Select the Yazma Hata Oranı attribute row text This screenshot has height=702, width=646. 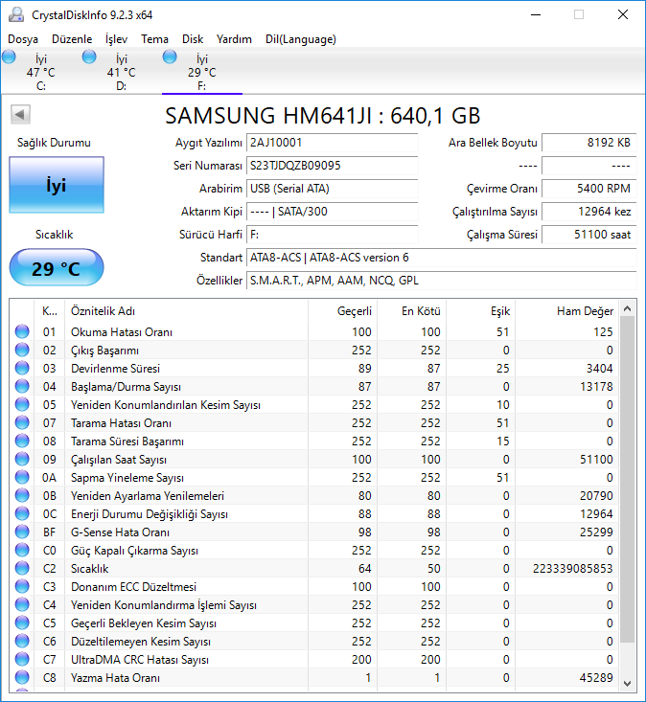pyautogui.click(x=116, y=678)
